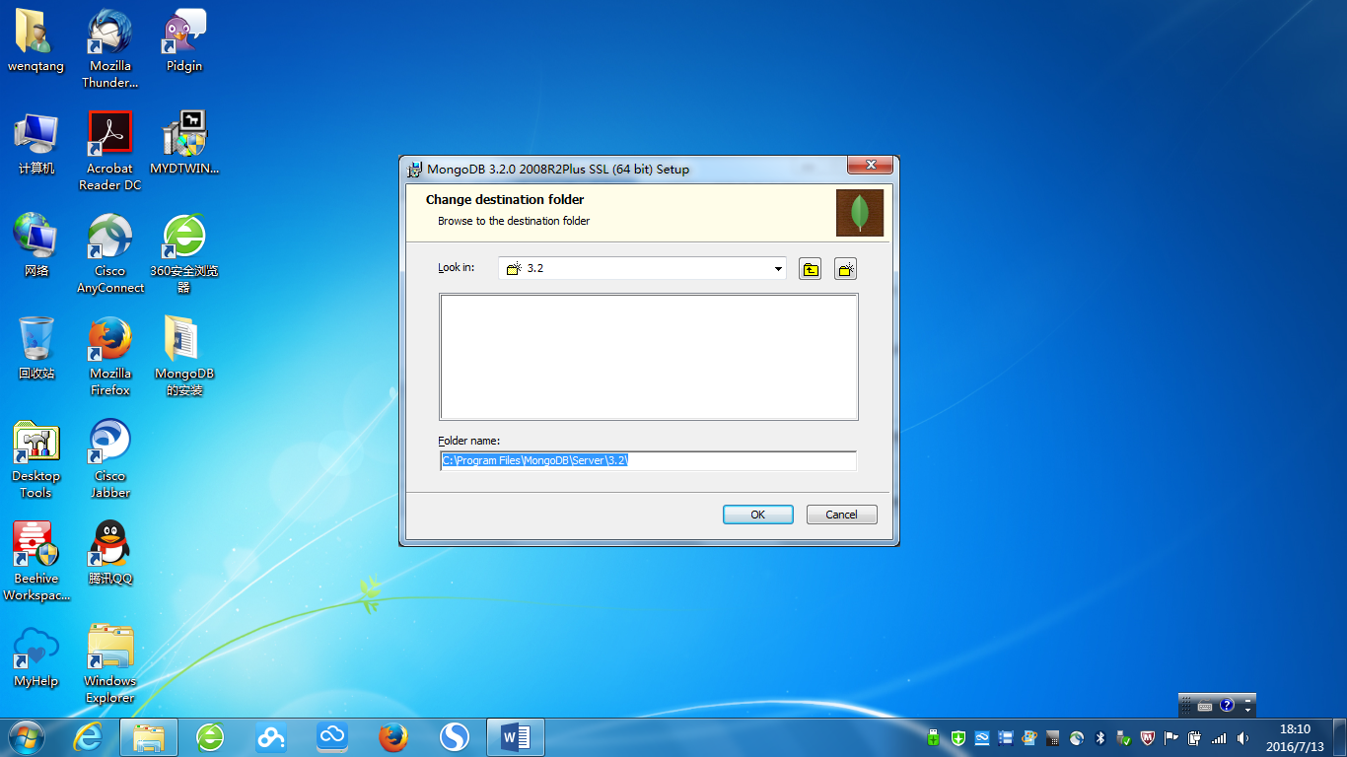1347x757 pixels.
Task: Select the Mozilla Firefox desktop shortcut
Action: (110, 357)
